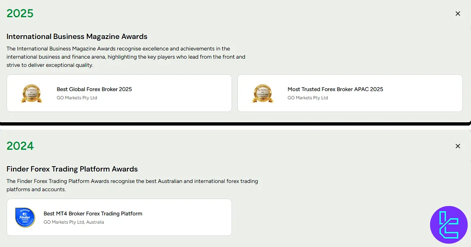Click the GO Markets Pty Ltd link under Best Global
Screen dimensions: 471x247
(77, 98)
